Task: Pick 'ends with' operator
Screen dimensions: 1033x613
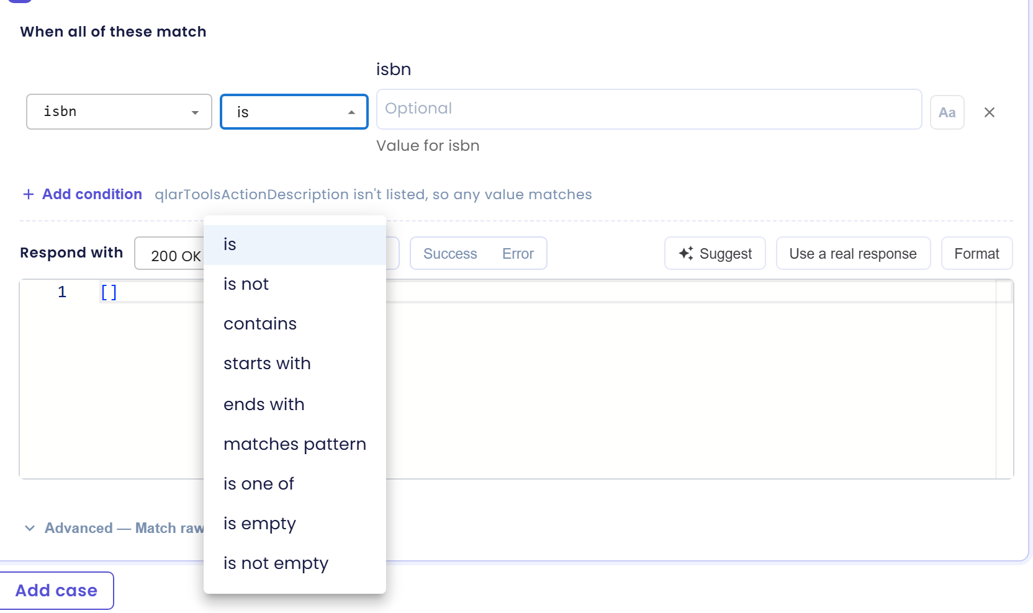Action: pos(295,405)
